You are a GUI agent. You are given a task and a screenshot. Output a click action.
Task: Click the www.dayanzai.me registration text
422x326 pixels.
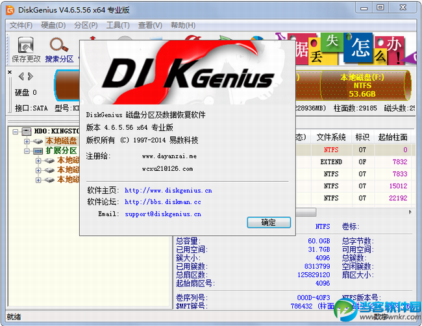[169, 156]
